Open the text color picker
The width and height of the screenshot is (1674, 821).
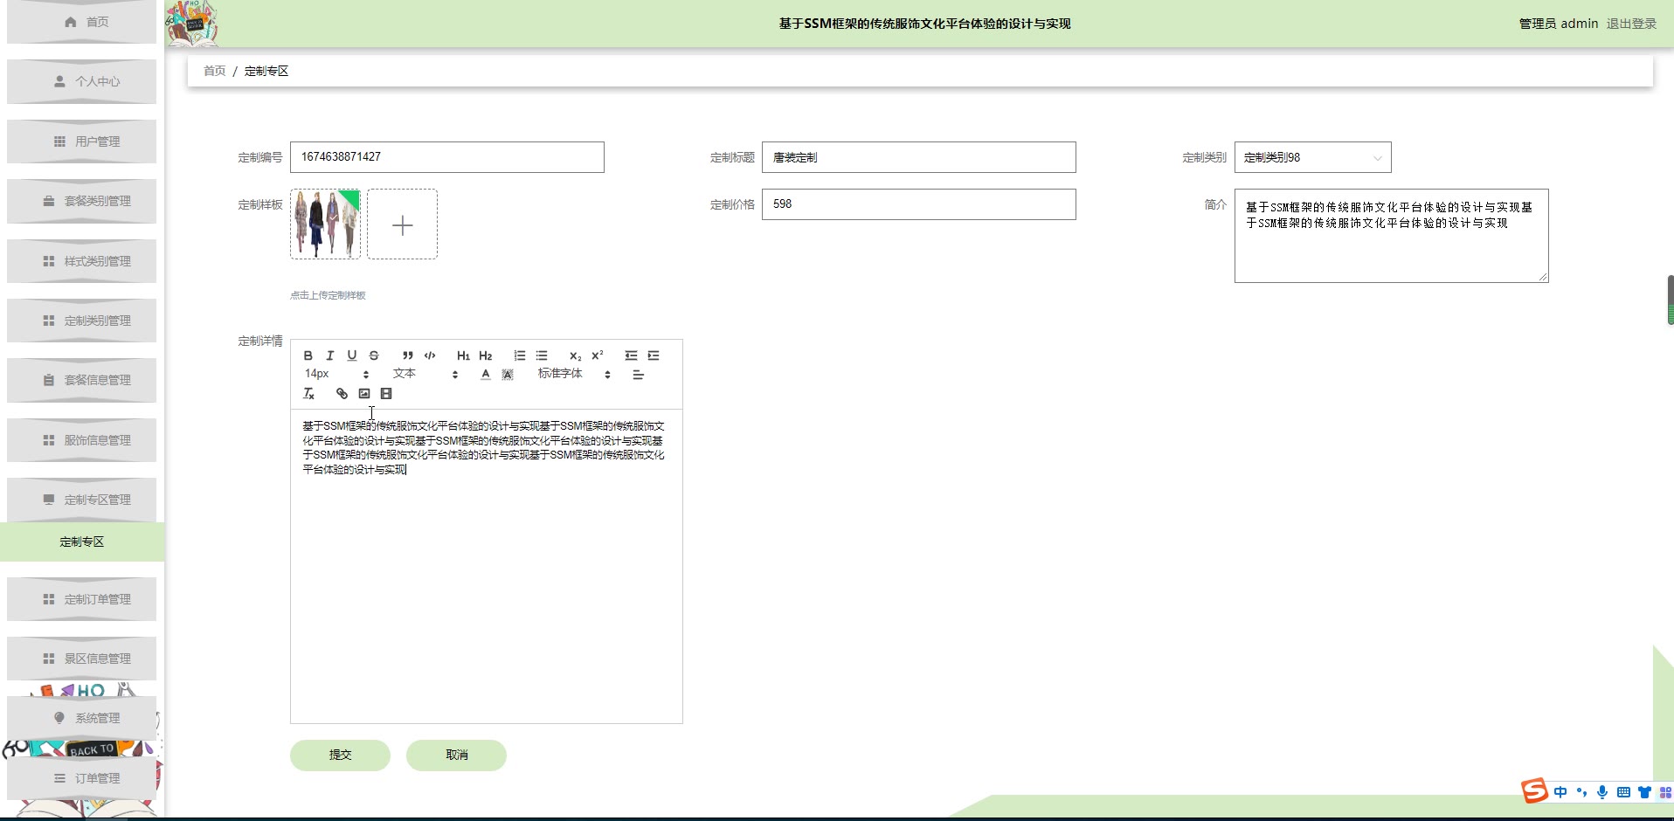[486, 375]
